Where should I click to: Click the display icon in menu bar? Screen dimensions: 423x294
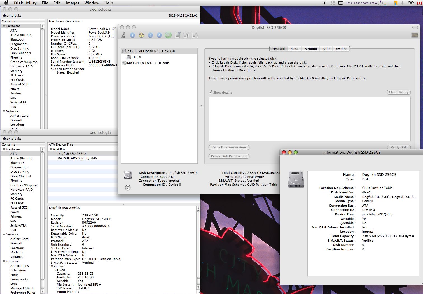[341, 3]
